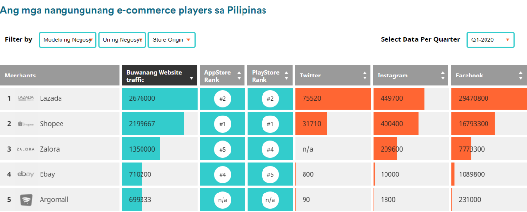527x212 pixels.
Task: Sort by PlayStore Rank column
Action: [270, 76]
